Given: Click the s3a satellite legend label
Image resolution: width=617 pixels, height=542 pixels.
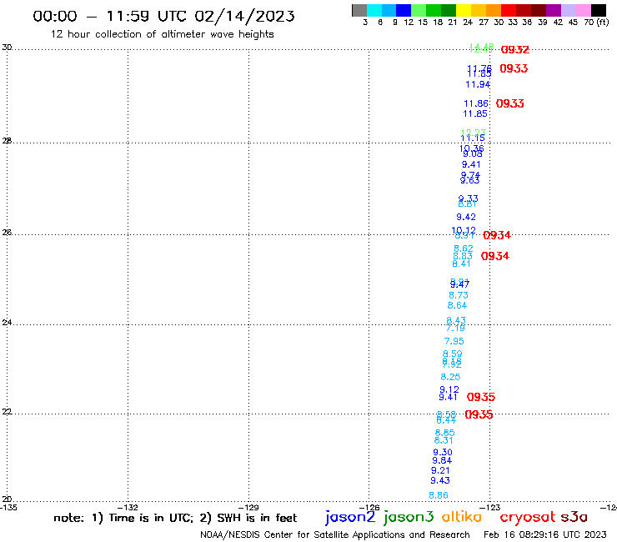Looking at the screenshot, I should (x=574, y=517).
